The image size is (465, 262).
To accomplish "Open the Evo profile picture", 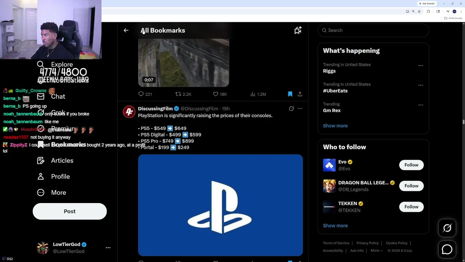I will coord(329,165).
